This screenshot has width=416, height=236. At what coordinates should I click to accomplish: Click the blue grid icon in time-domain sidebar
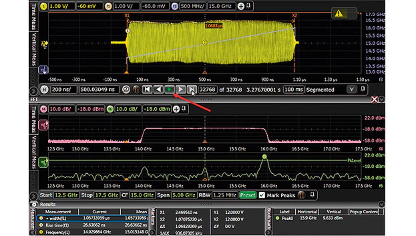point(44,70)
